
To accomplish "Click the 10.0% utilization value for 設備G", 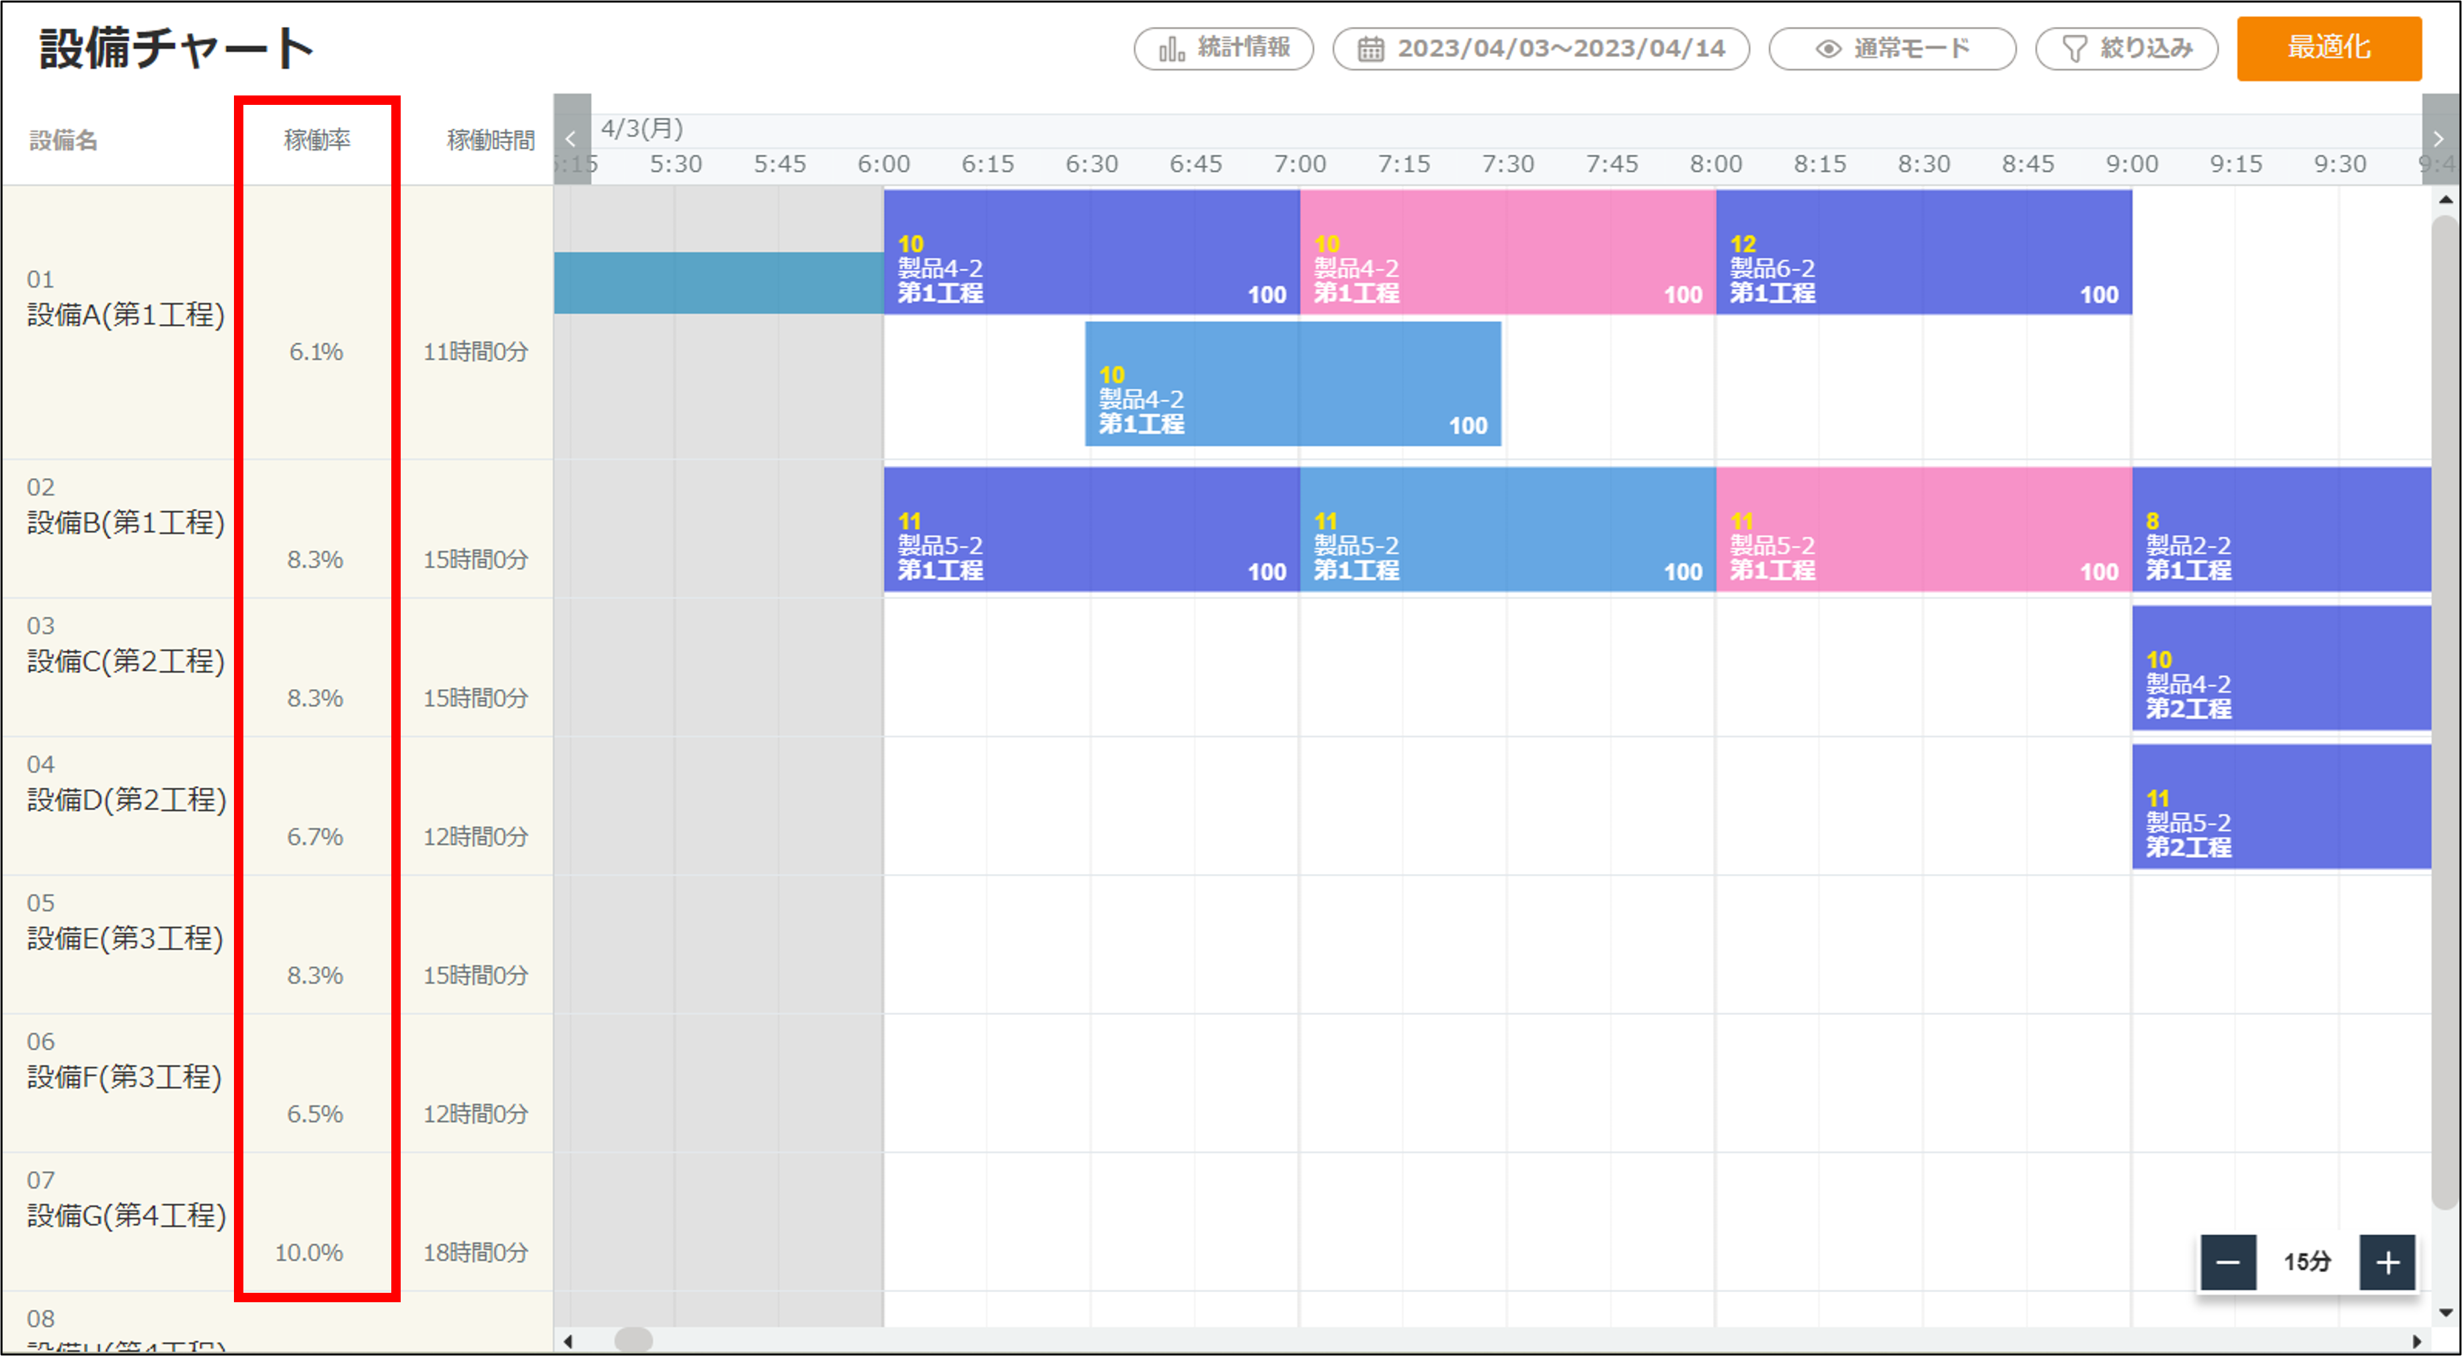I will point(309,1252).
